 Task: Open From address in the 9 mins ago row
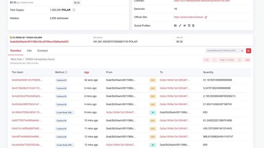point(121,112)
